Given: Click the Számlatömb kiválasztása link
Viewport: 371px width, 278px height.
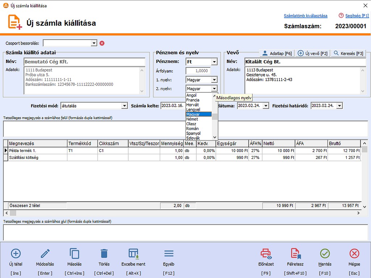Looking at the screenshot, I should coord(305,16).
